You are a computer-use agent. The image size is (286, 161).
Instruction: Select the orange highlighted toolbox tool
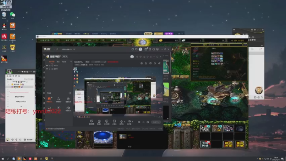(49, 100)
